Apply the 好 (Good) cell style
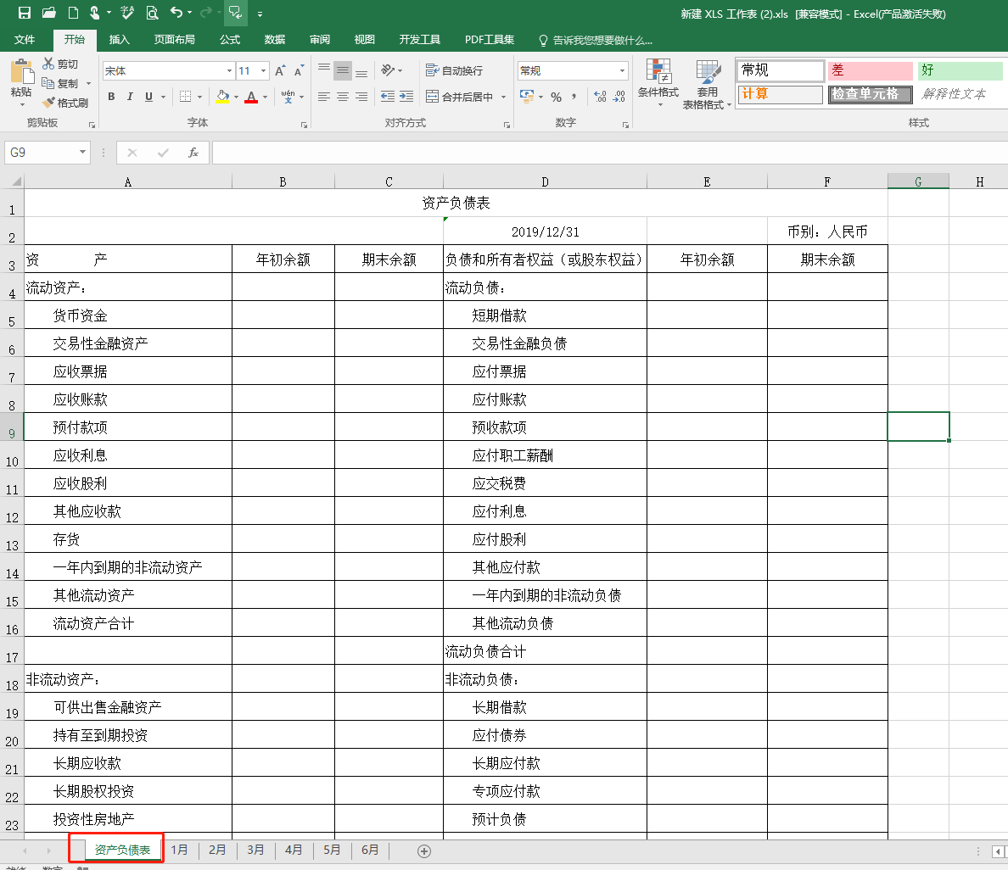This screenshot has width=1008, height=870. pyautogui.click(x=960, y=70)
